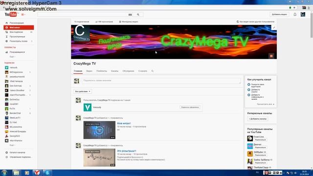Click the subscribers count link above the banner
313x176 pixels.
82,22
